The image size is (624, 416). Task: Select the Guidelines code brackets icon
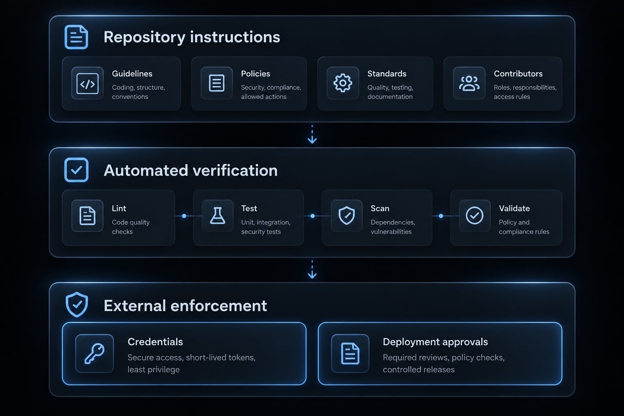87,83
